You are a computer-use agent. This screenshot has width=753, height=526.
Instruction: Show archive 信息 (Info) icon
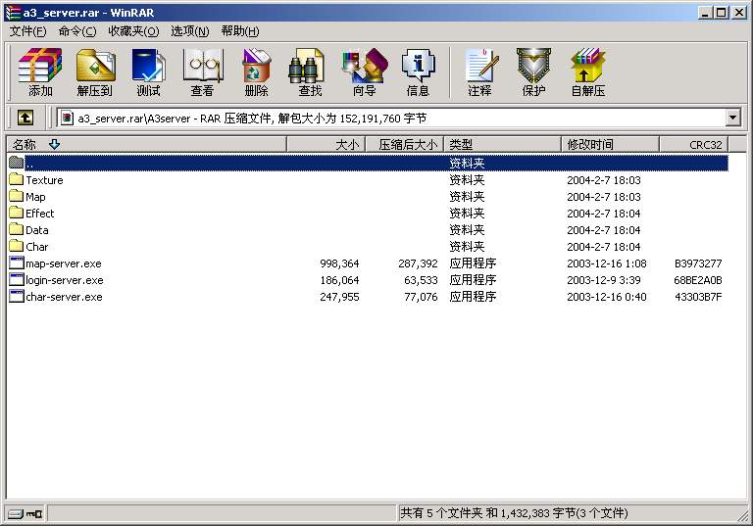(x=418, y=72)
